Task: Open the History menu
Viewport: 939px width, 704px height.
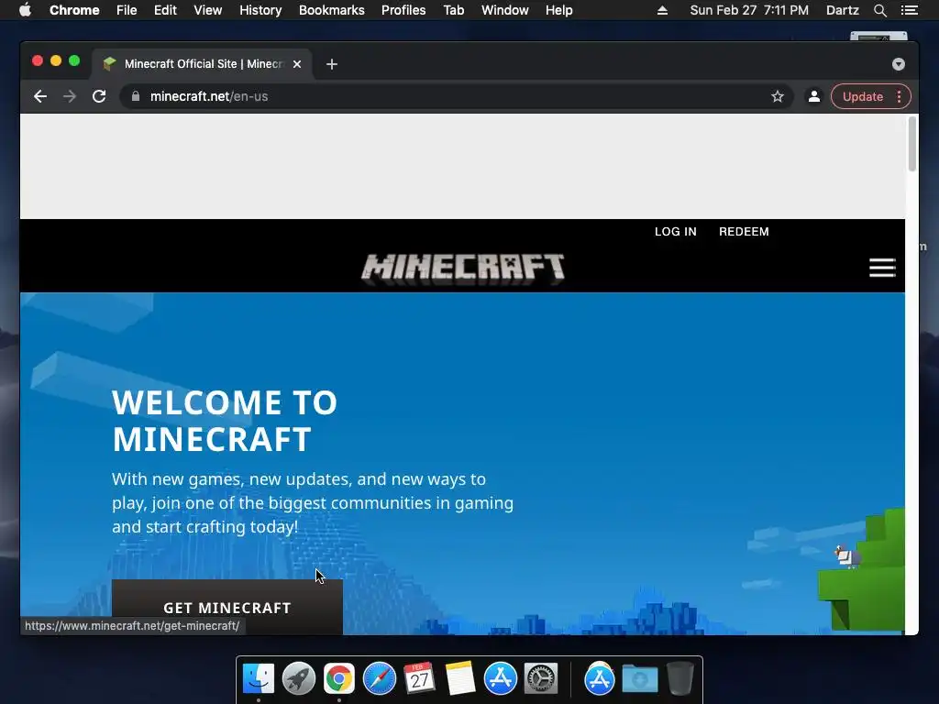Action: (x=260, y=10)
